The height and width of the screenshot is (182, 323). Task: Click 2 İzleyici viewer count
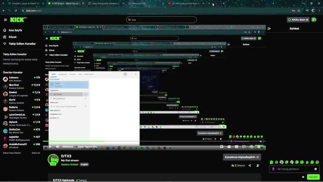238,166
